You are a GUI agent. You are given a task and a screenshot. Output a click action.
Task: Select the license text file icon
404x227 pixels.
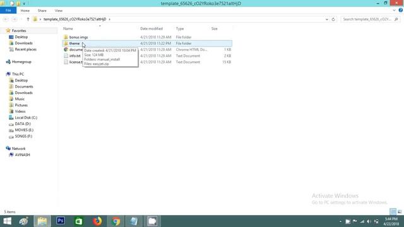[66, 62]
